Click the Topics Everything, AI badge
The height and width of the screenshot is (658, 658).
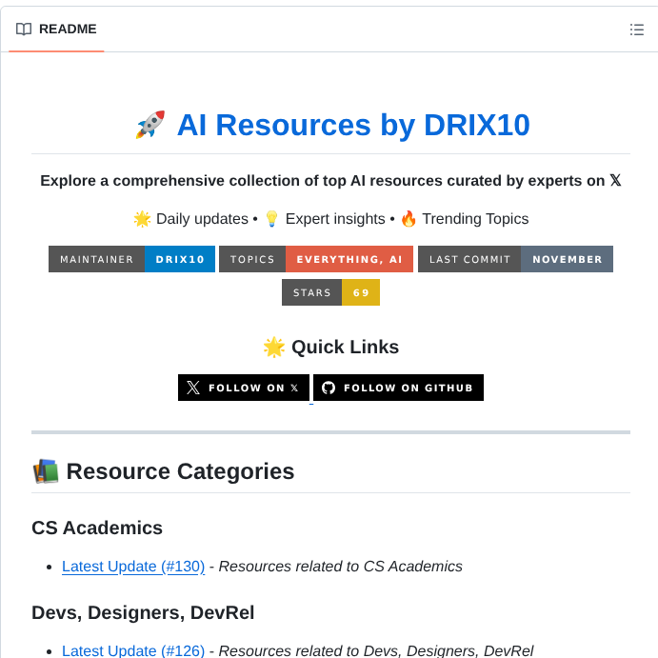point(316,259)
